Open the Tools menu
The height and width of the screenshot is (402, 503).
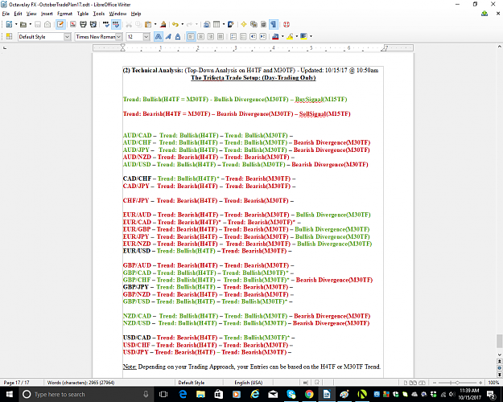pos(99,14)
